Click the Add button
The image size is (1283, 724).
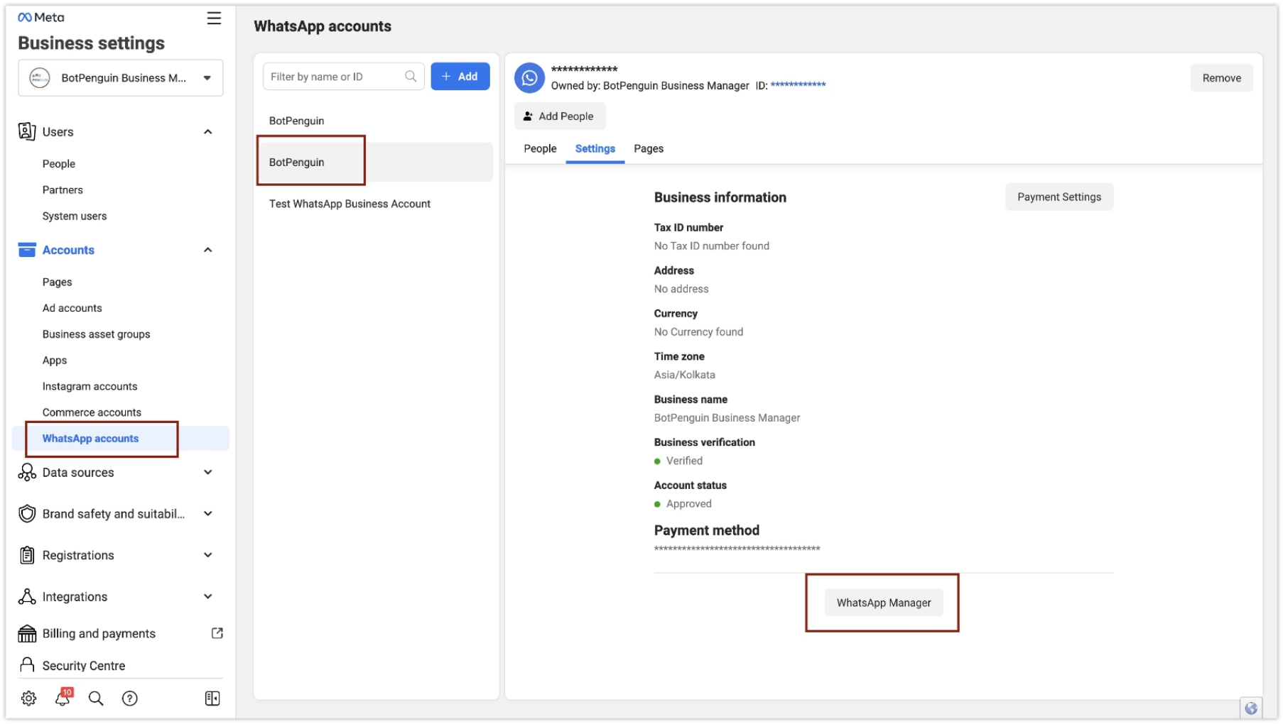pos(460,77)
